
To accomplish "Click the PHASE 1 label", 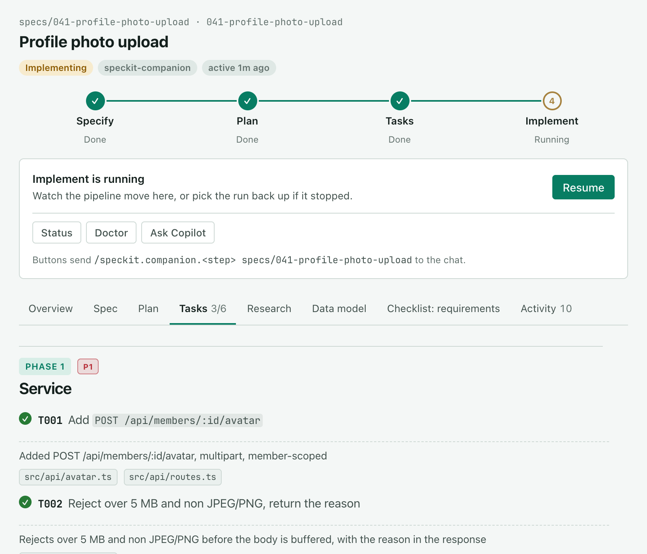I will 45,366.
